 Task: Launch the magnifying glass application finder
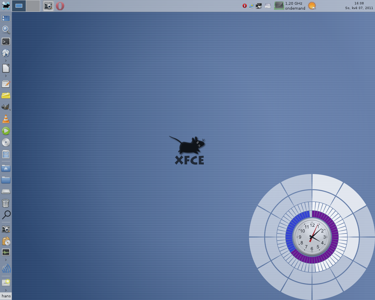tap(6, 30)
